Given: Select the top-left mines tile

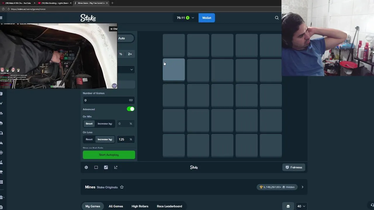Looking at the screenshot, I should point(174,45).
